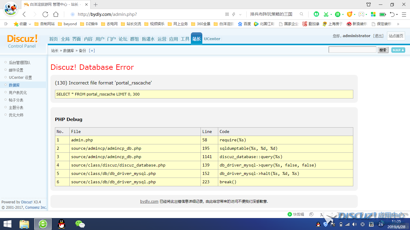Screen dimensions: 410x230
Task: Switch to the 论坛 tab
Action: (x=123, y=39)
